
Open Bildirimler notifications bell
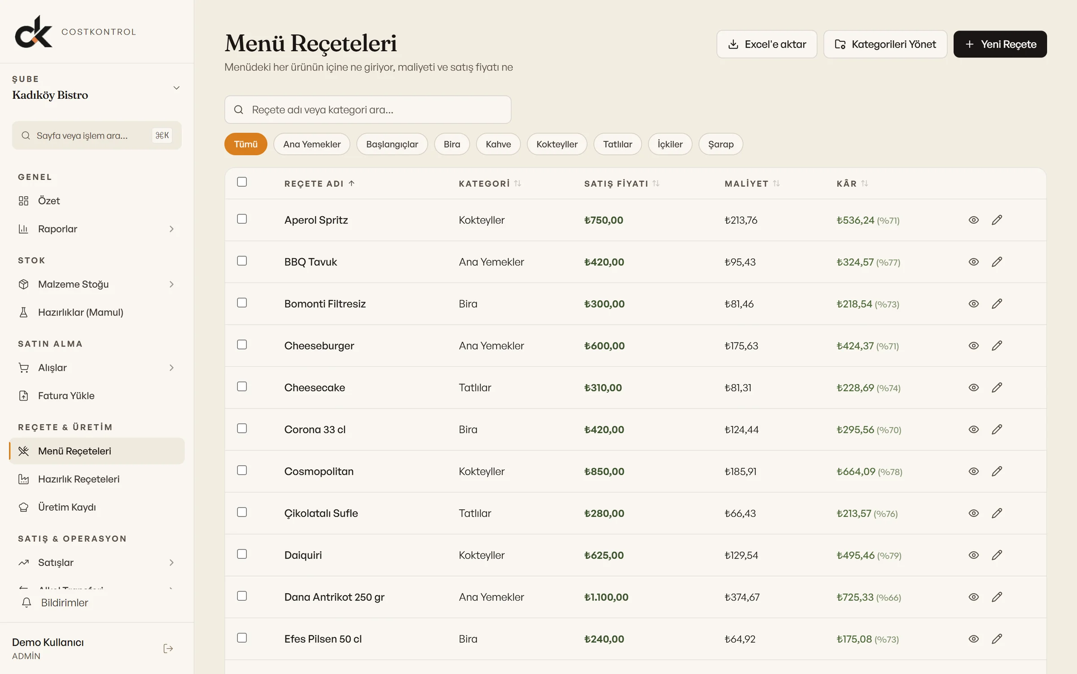coord(26,602)
